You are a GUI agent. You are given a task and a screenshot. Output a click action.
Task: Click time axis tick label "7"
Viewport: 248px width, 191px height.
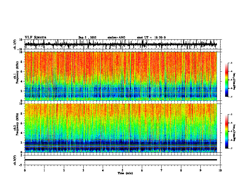point(162,170)
